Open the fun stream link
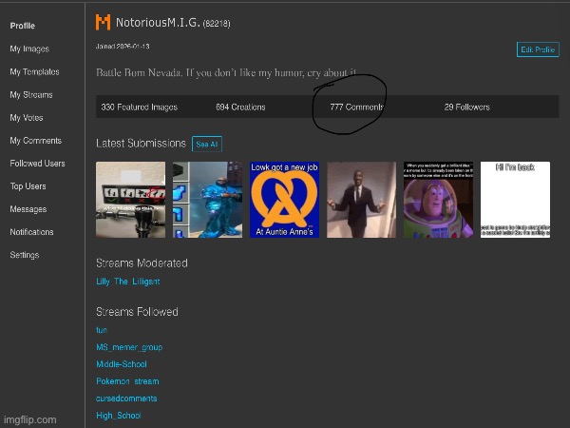The width and height of the screenshot is (570, 428). 102,330
